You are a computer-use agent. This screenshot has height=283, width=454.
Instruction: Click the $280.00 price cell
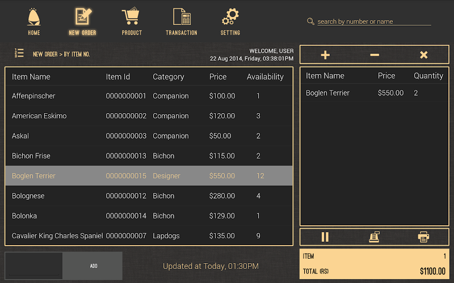pyautogui.click(x=222, y=196)
